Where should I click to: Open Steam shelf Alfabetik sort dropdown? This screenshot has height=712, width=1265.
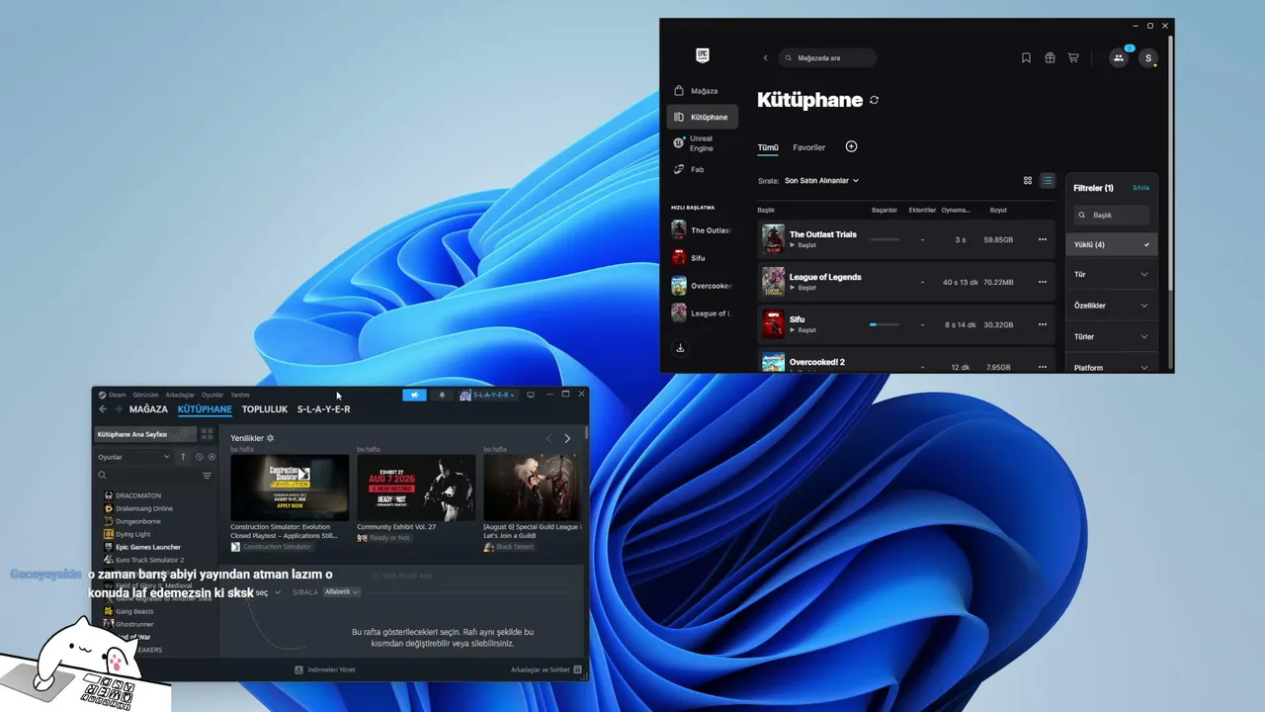click(x=341, y=592)
